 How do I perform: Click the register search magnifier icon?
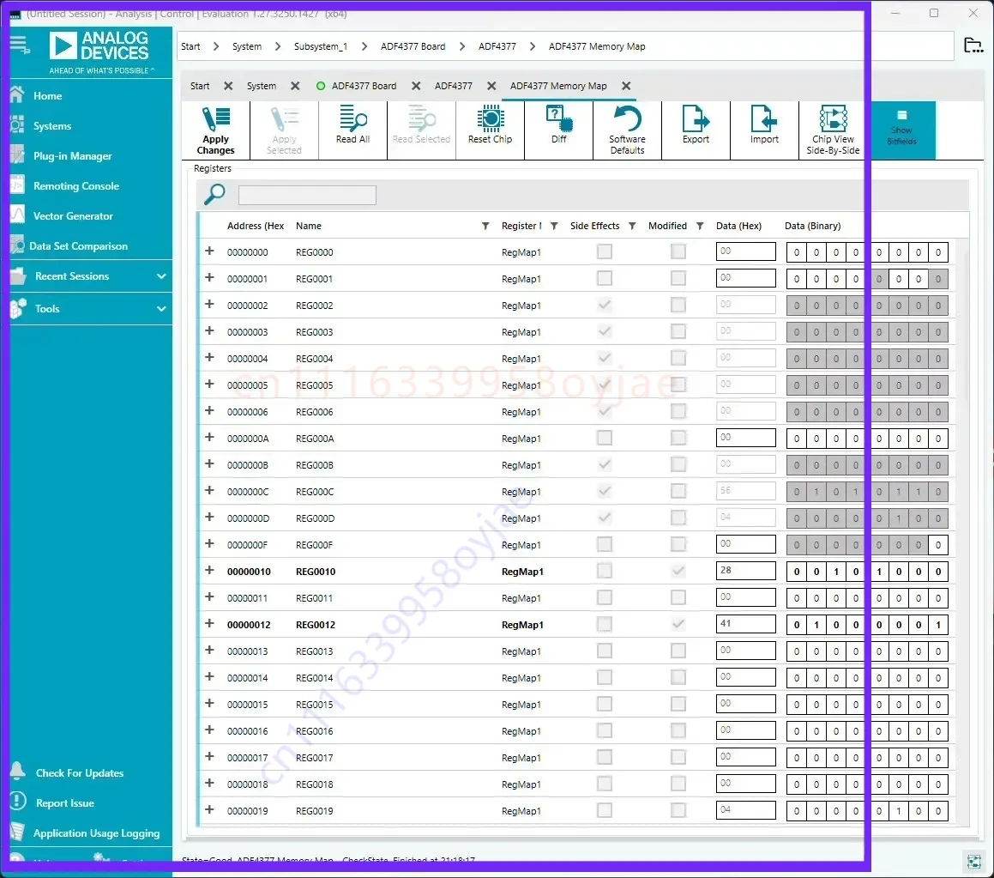(214, 193)
